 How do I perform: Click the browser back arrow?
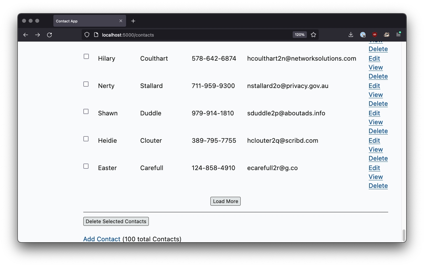[26, 35]
